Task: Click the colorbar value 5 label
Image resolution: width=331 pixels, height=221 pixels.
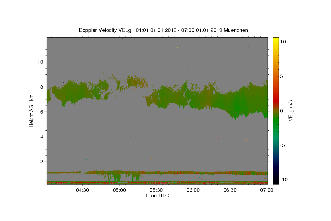Action: (281, 76)
